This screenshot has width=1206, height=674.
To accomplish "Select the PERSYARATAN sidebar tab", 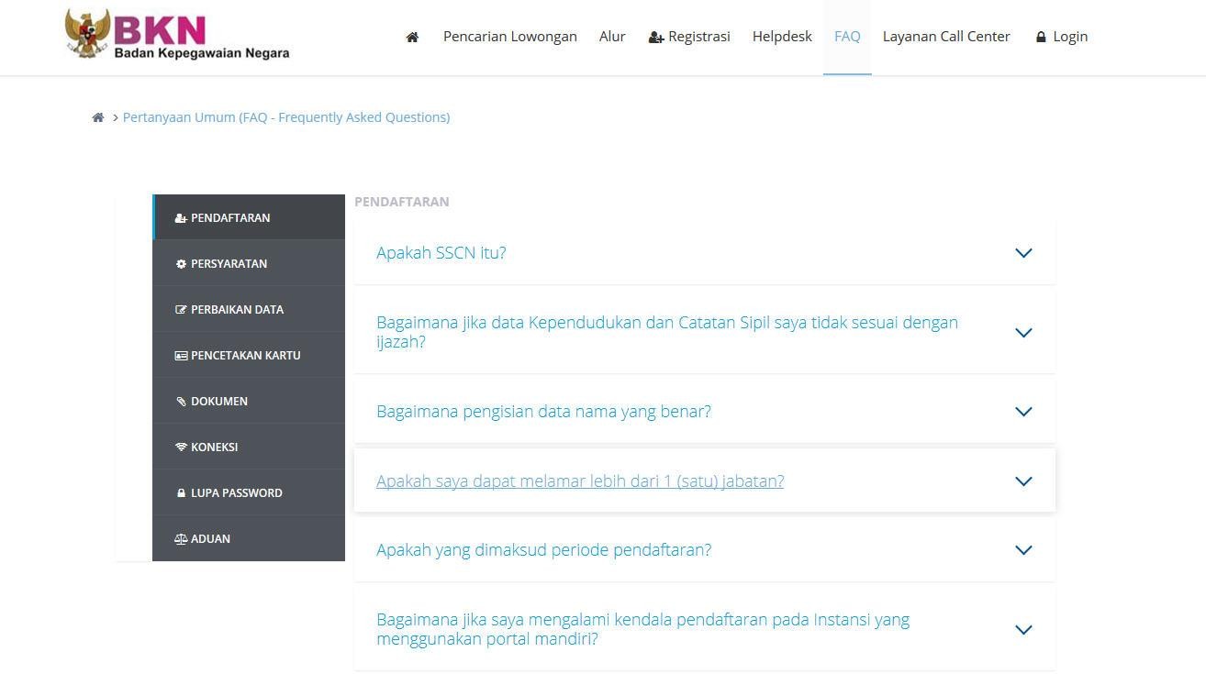I will 249,263.
